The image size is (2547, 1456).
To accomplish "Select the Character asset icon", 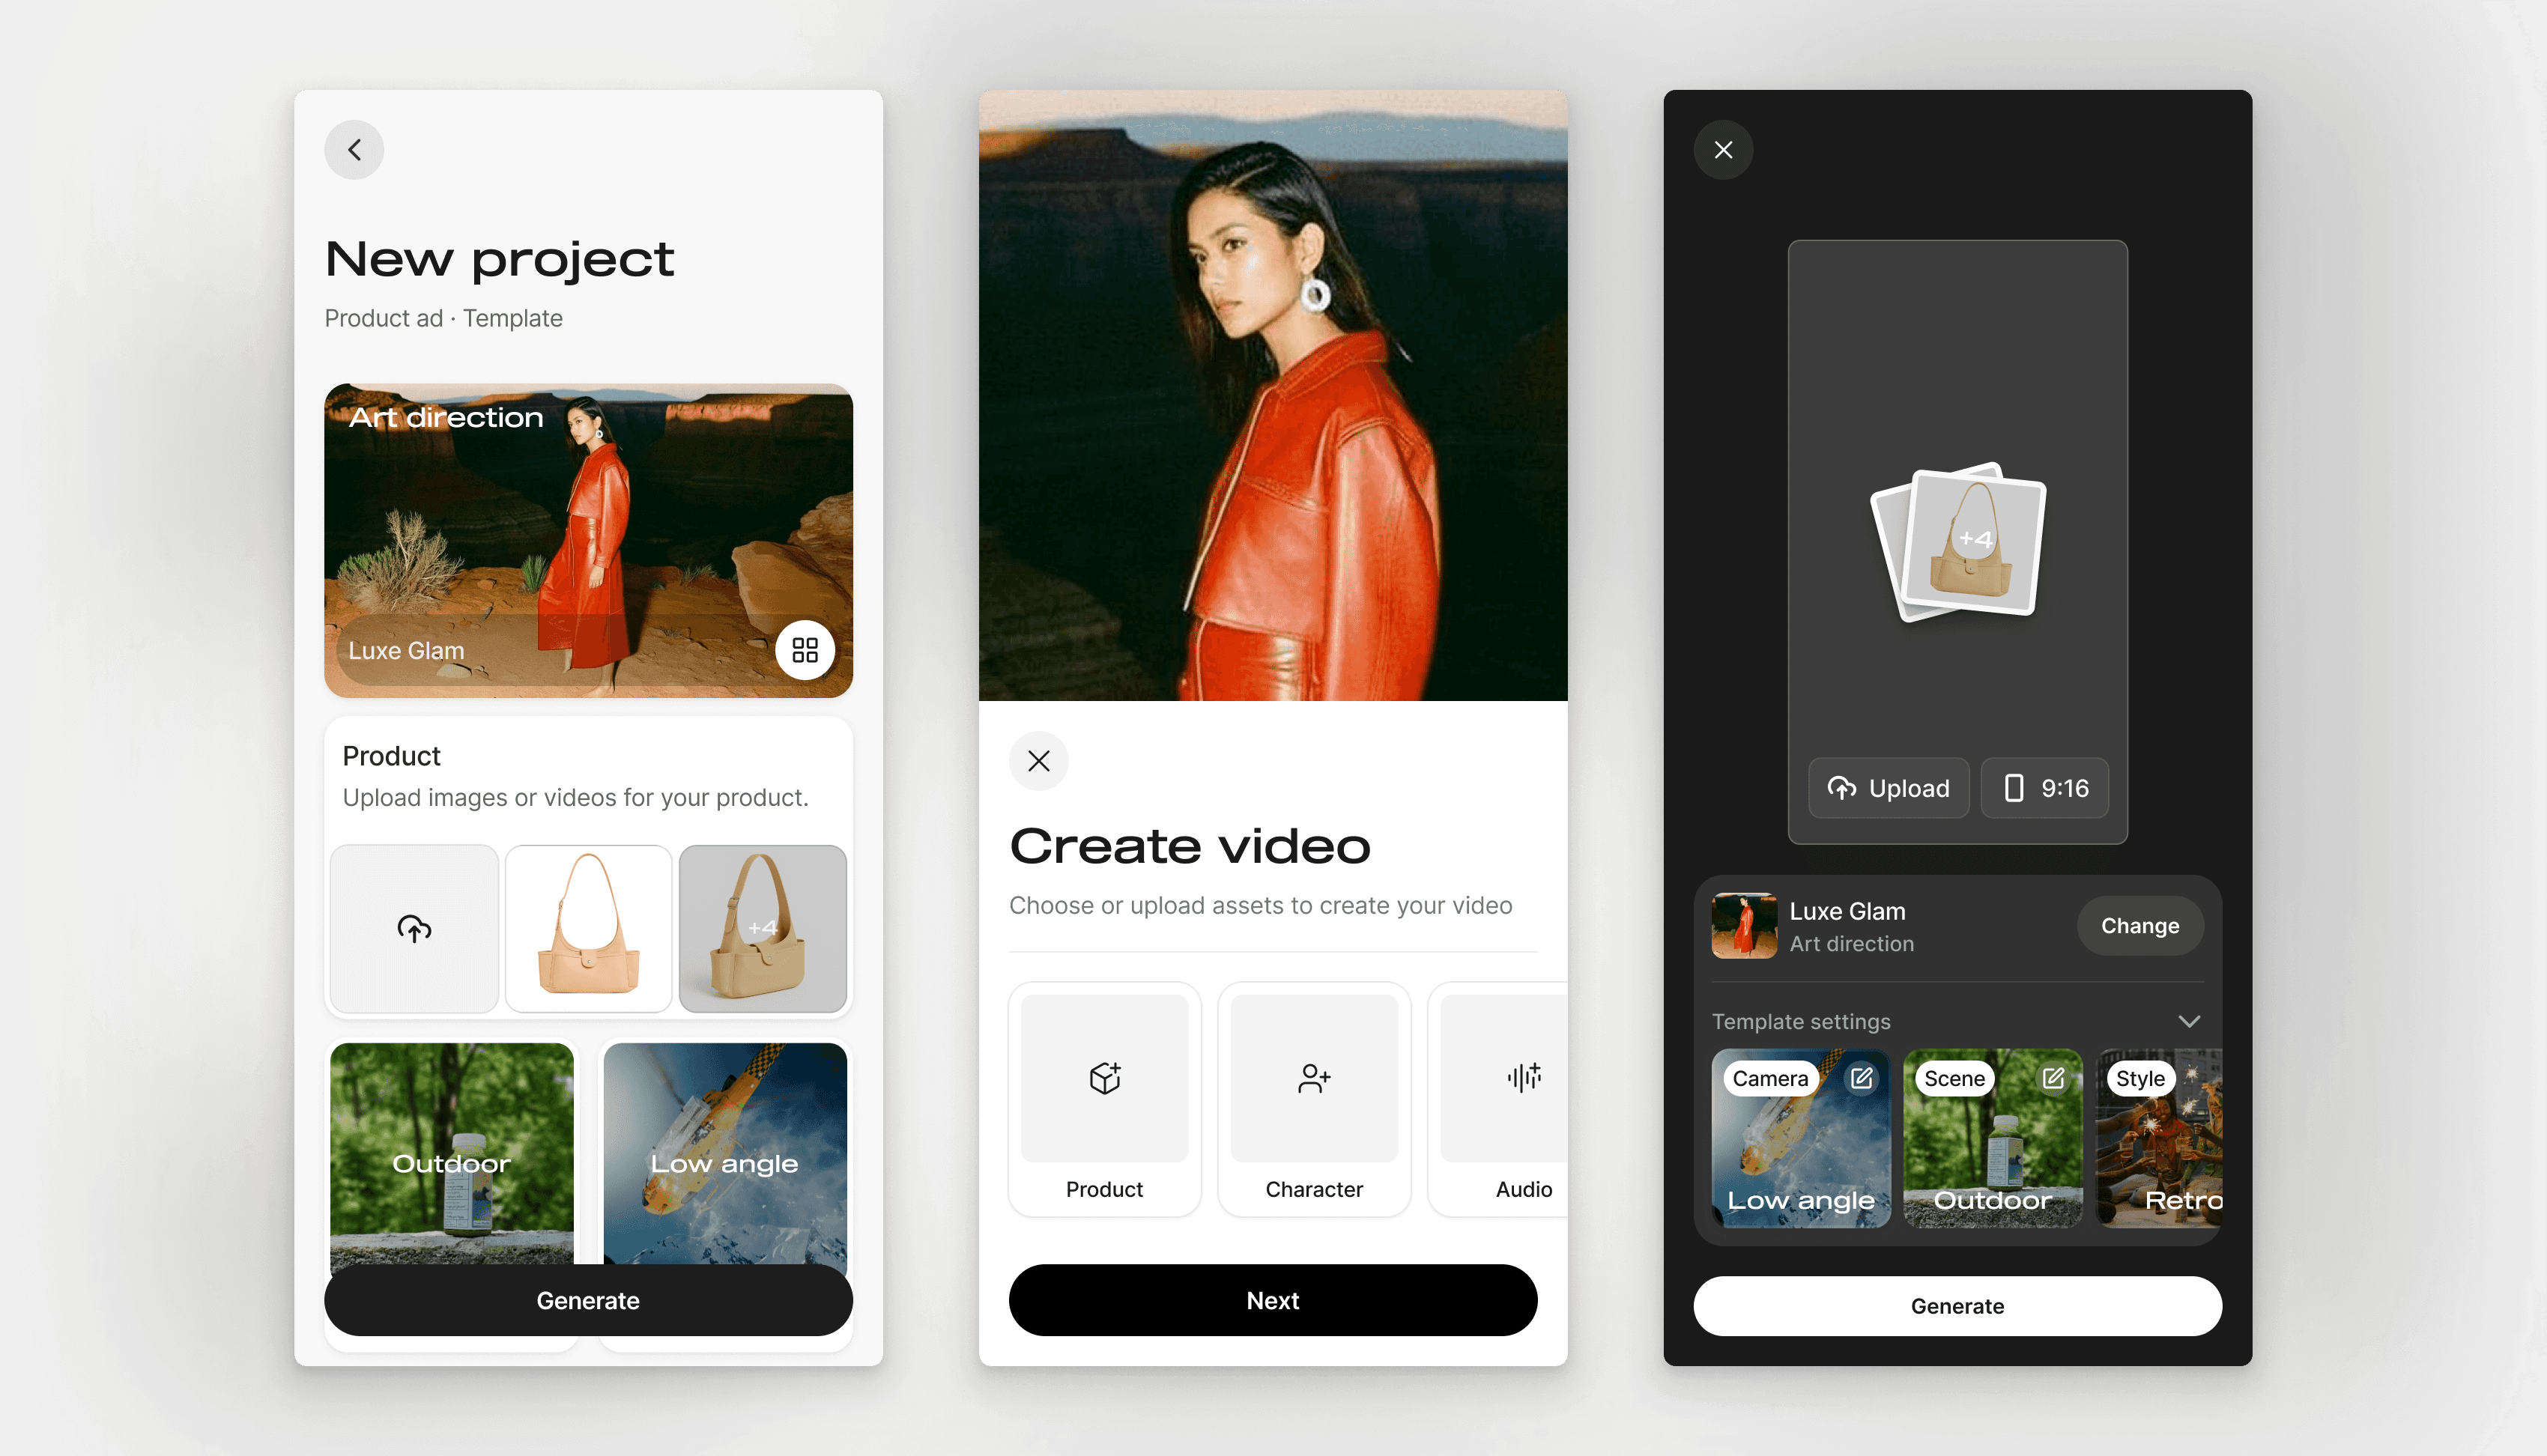I will (x=1314, y=1078).
